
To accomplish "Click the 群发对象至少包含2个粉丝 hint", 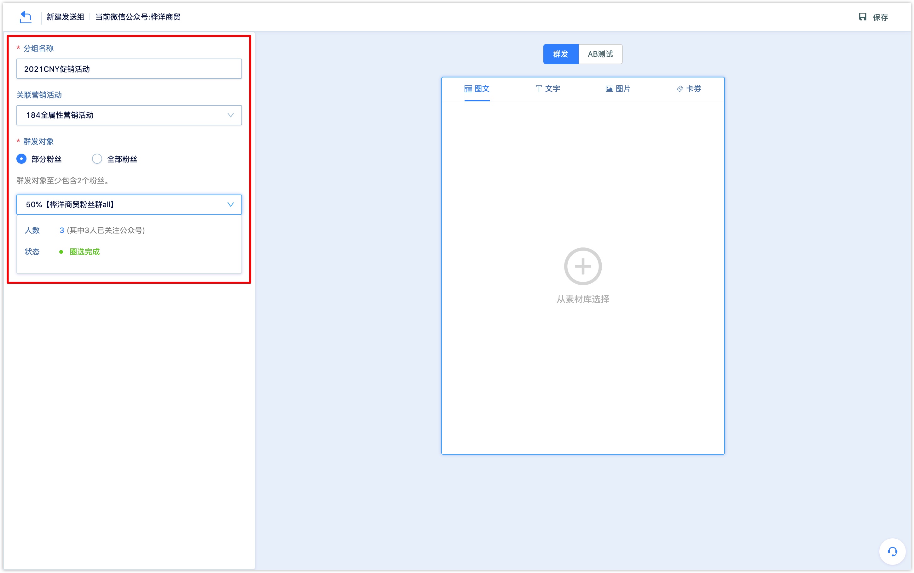I will [x=64, y=180].
